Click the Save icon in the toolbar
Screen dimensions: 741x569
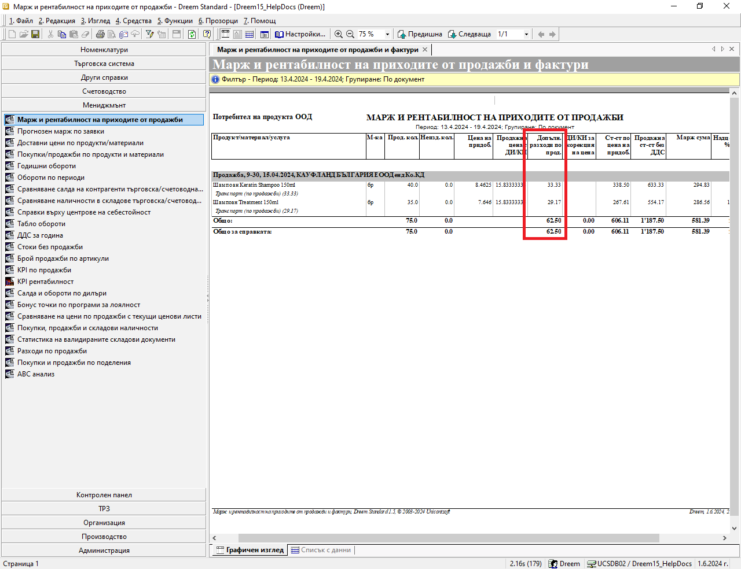(x=35, y=35)
